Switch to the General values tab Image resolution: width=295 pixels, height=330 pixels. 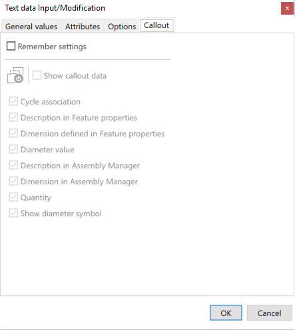click(x=31, y=27)
